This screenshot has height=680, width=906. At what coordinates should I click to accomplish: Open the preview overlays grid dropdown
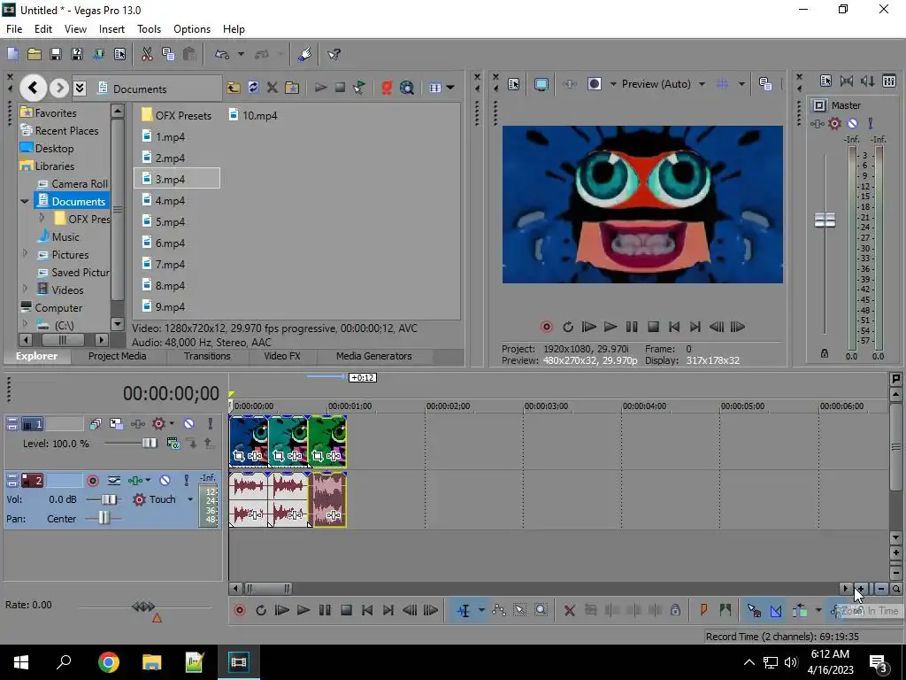point(741,84)
